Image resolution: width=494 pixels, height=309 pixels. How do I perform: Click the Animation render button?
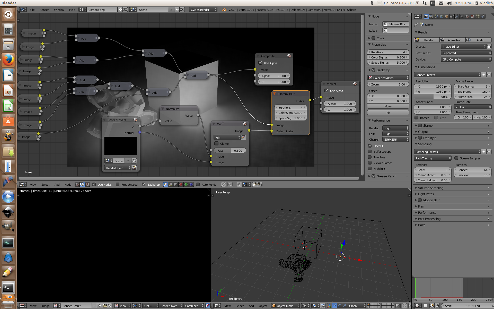[x=452, y=40]
